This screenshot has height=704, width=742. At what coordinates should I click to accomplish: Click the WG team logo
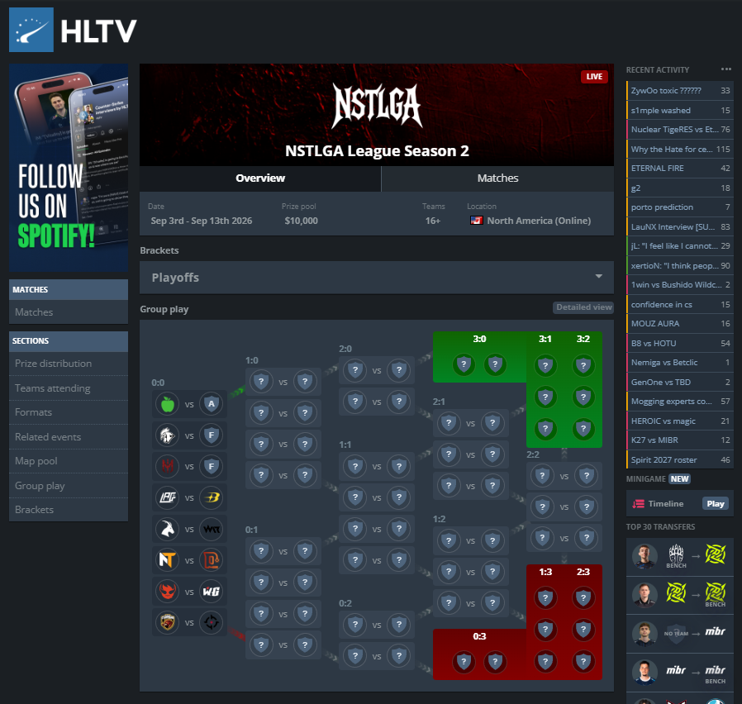tap(211, 592)
